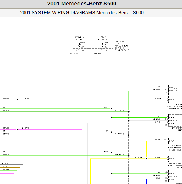
Task: Select the "HOT IN RUN OR START" label
Action: pyautogui.click(x=79, y=38)
